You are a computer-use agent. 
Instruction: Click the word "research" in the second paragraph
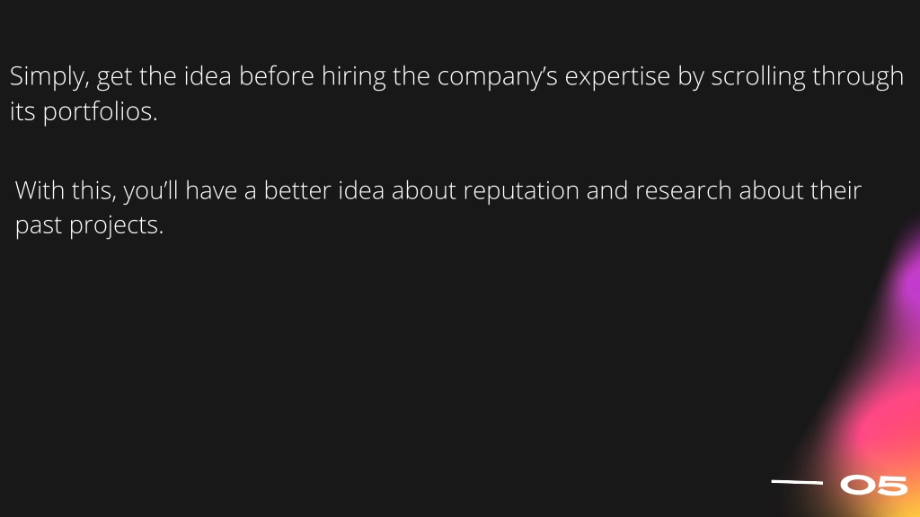683,191
